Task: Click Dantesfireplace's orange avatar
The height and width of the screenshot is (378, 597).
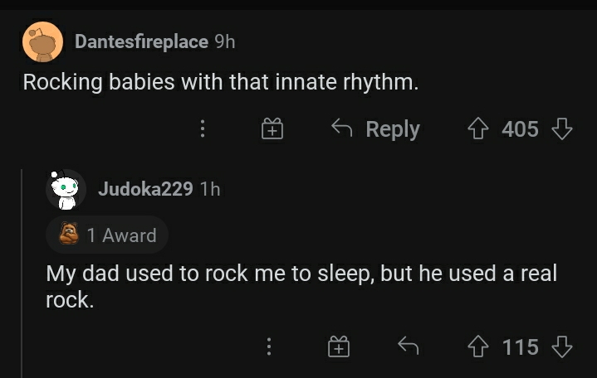Action: point(42,41)
